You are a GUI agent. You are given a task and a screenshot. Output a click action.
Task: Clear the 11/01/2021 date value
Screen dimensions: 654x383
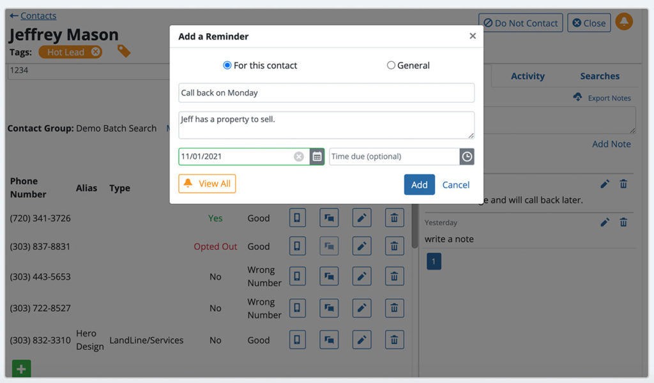coord(299,157)
